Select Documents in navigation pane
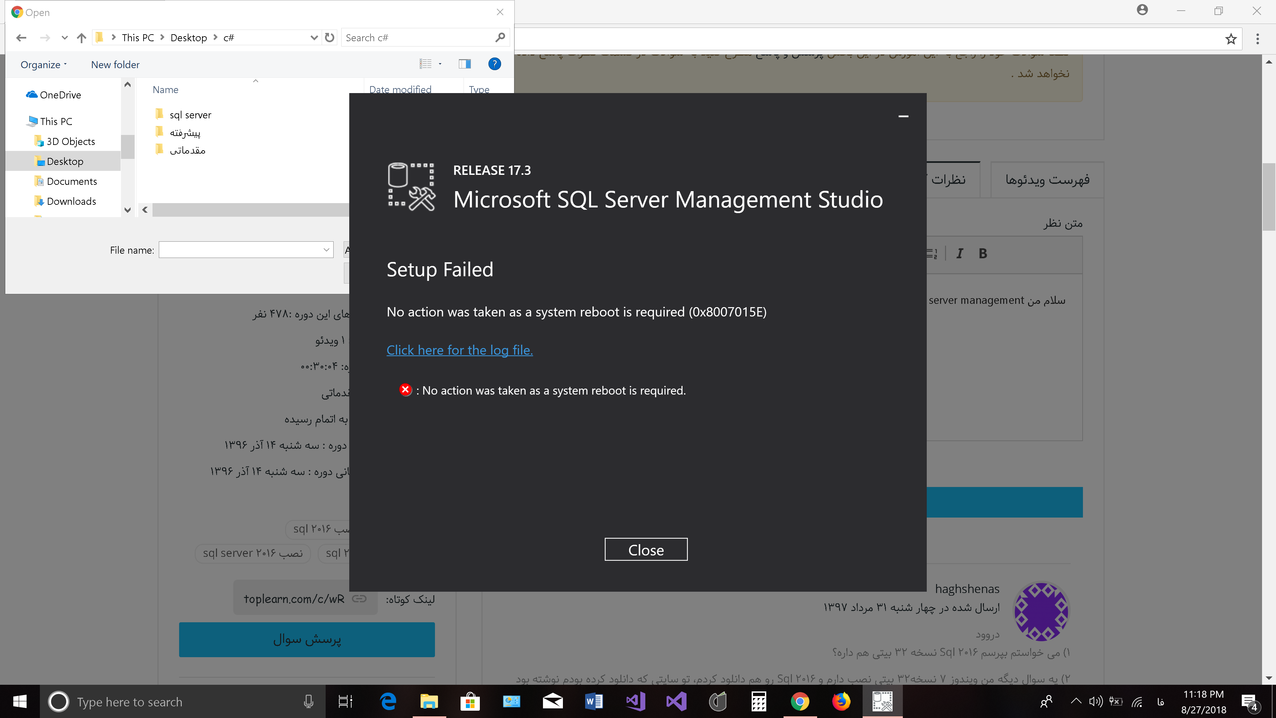Image resolution: width=1276 pixels, height=718 pixels. pos(66,181)
